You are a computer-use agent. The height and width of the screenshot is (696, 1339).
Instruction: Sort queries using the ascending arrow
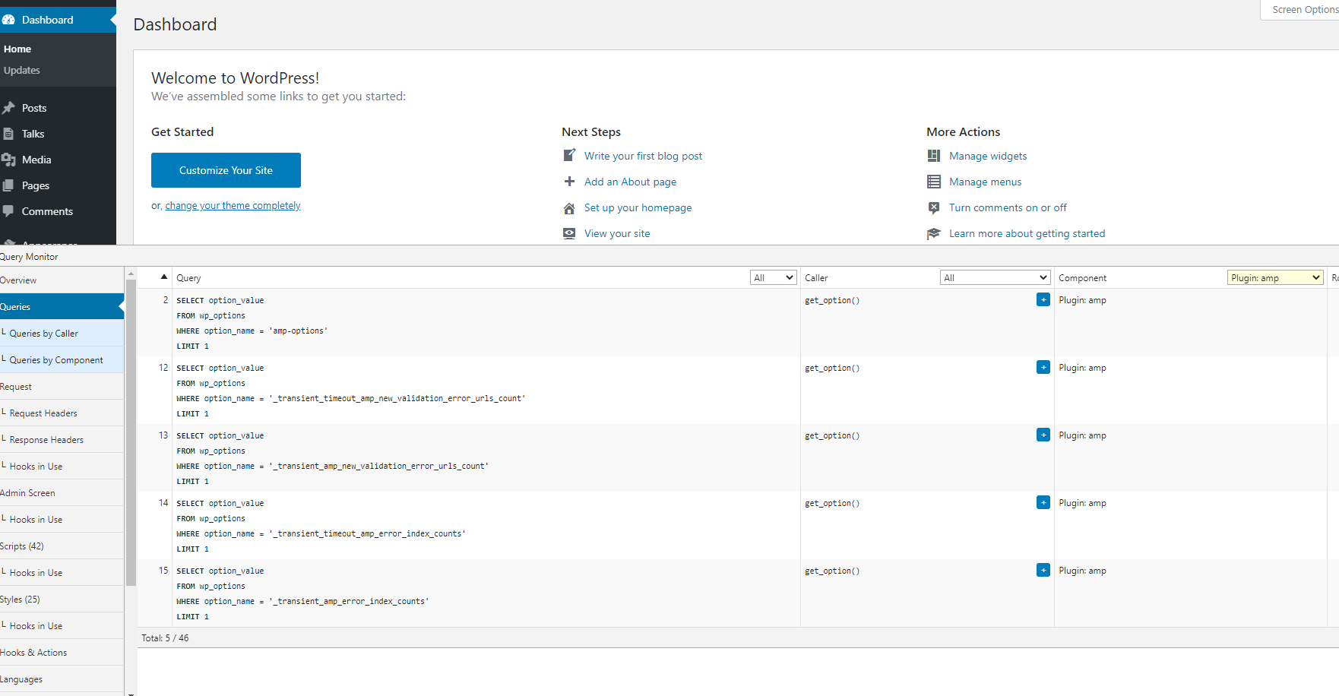pyautogui.click(x=163, y=277)
